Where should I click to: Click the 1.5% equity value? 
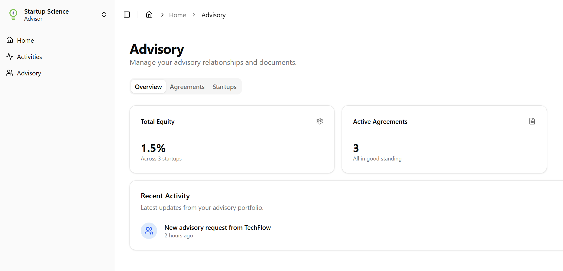click(x=153, y=148)
